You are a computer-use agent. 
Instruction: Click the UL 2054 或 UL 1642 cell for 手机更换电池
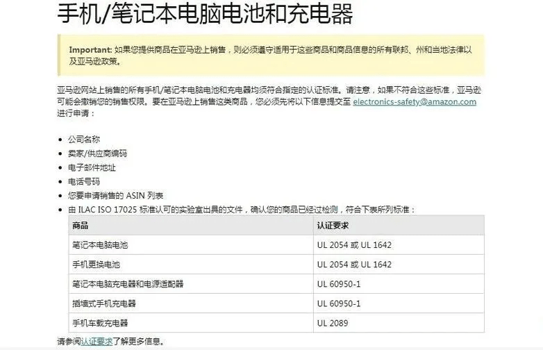tap(399, 265)
